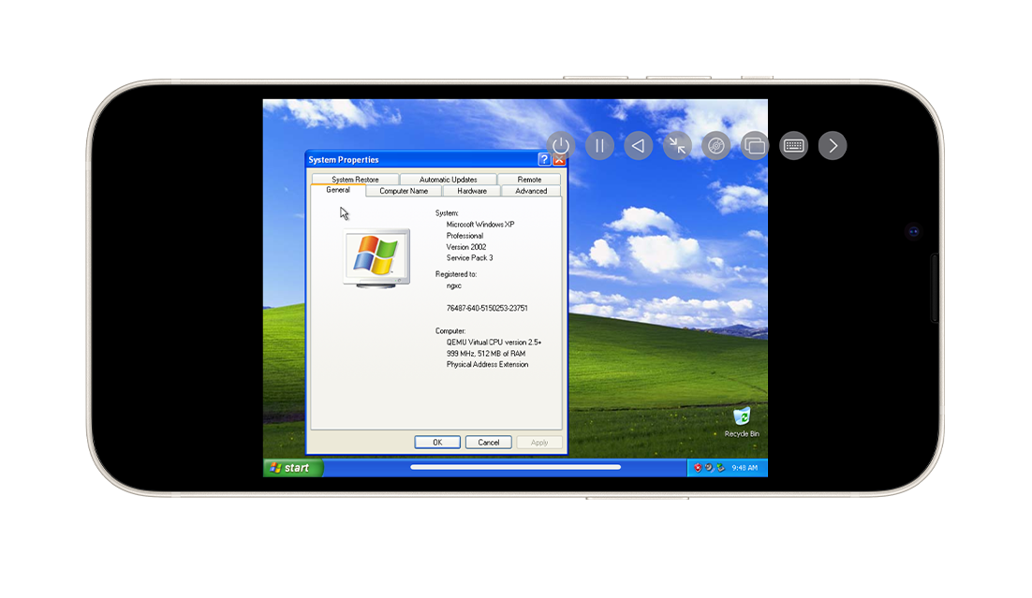
Task: Click the help question mark in System Properties
Action: (544, 159)
